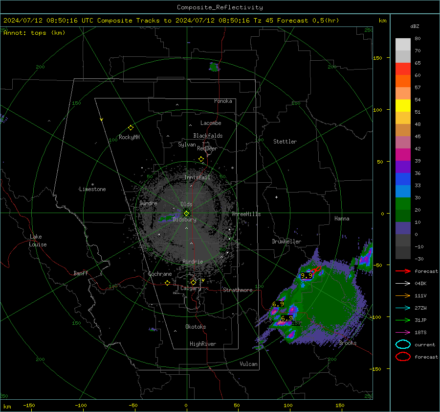Pick the light blue 30-33 dBZ swatch
Viewport: 440px width, 412px height.
(x=403, y=192)
